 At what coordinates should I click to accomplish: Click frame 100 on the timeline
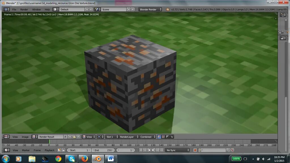129,145
